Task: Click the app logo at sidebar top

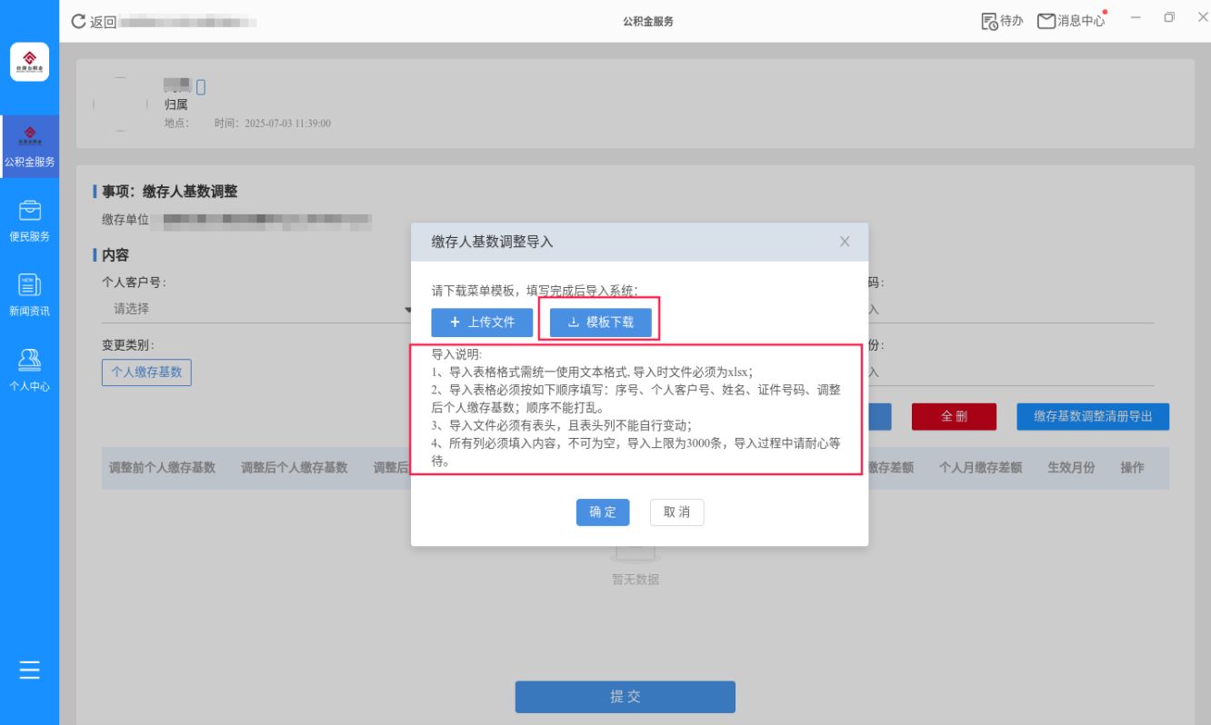Action: (29, 61)
